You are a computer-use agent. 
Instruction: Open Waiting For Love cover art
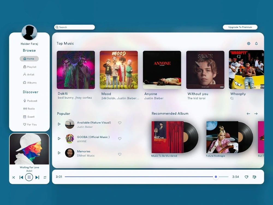[x=29, y=149]
